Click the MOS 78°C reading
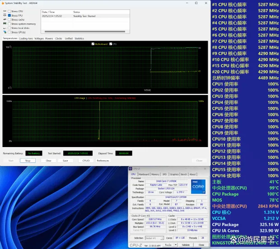280x249 pixels. pyautogui.click(x=274, y=200)
